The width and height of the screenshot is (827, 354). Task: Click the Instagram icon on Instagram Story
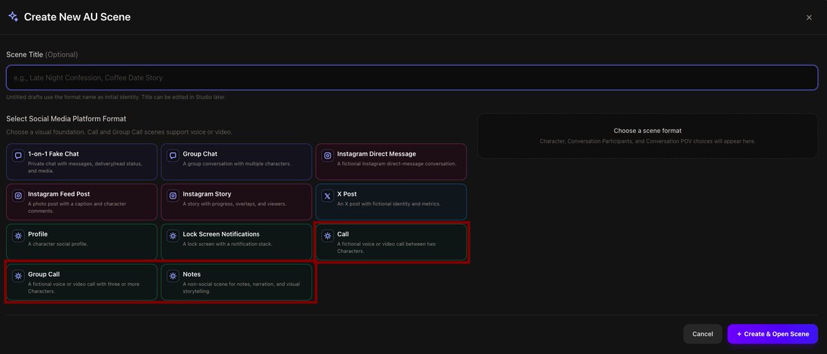173,196
